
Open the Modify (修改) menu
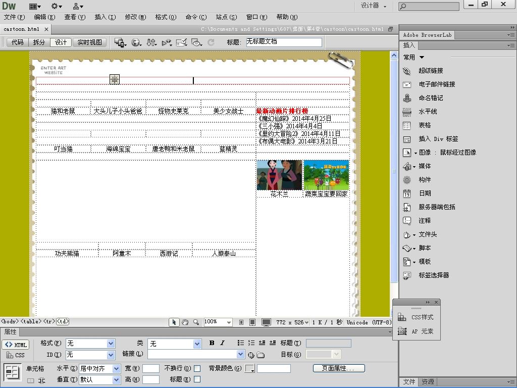tap(135, 17)
